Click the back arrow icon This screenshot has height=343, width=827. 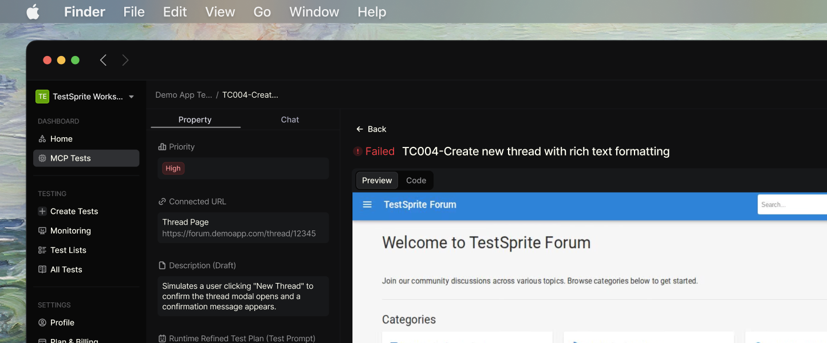pyautogui.click(x=360, y=129)
